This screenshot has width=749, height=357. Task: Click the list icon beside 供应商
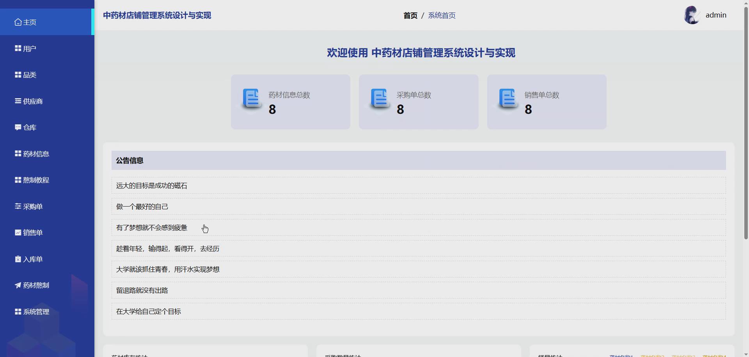pyautogui.click(x=18, y=101)
